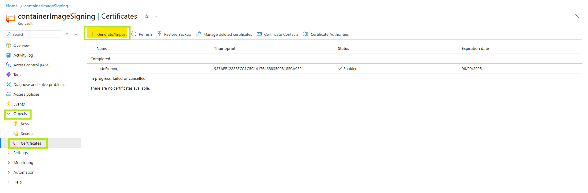
Task: Expand the Help section
Action: click(x=9, y=182)
